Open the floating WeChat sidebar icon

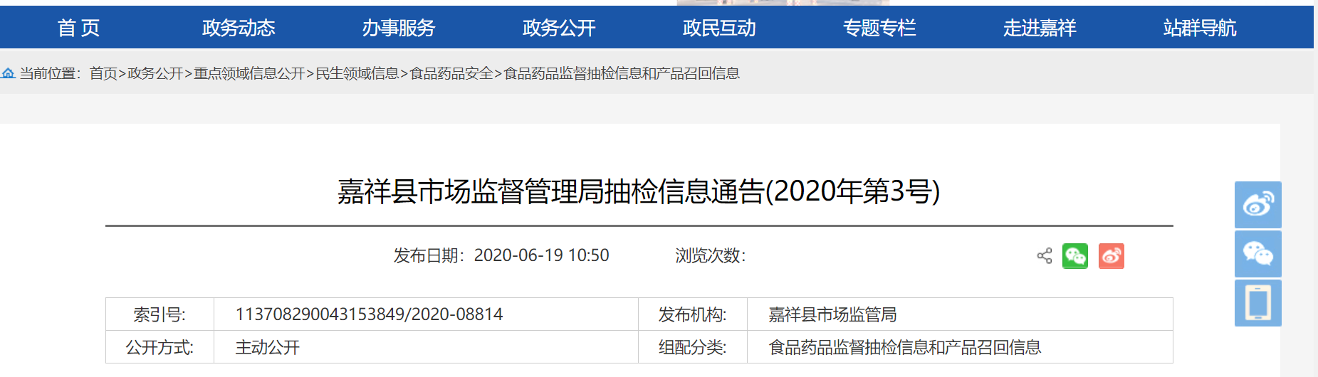pyautogui.click(x=1257, y=254)
